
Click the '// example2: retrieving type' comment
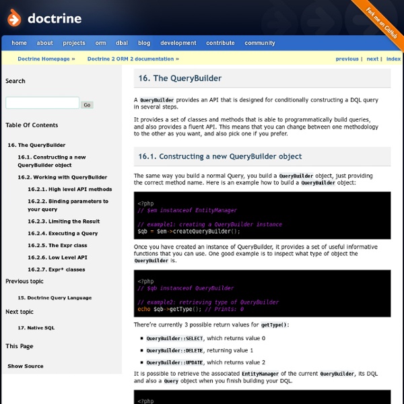coord(208,302)
